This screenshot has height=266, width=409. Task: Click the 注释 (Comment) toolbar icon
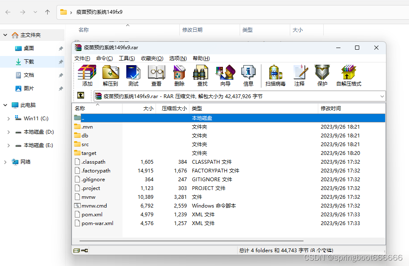pyautogui.click(x=300, y=72)
